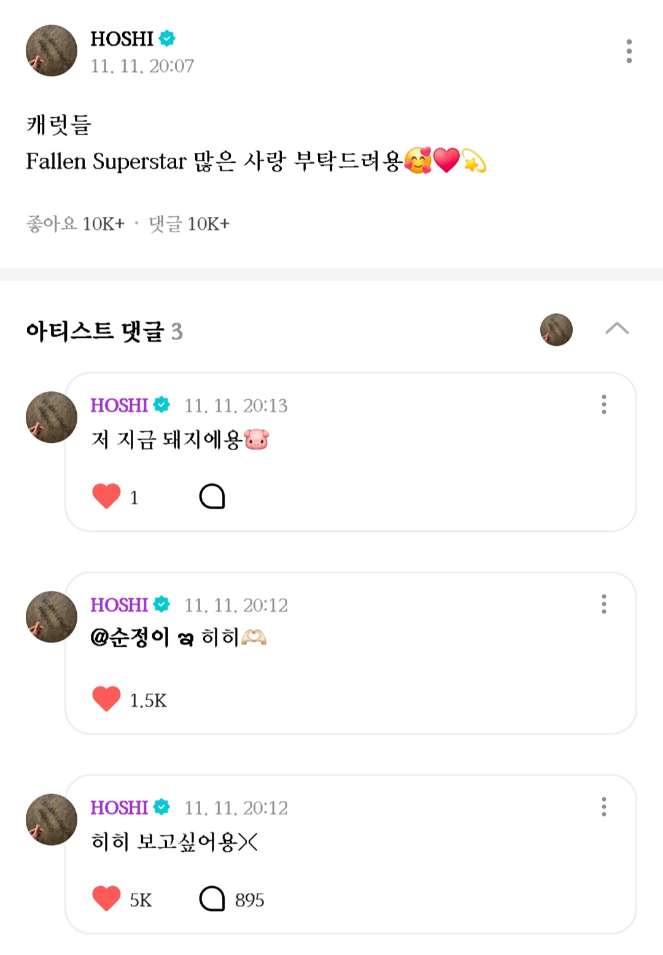Open options for the @순정이 comment
The height and width of the screenshot is (955, 663).
point(604,604)
